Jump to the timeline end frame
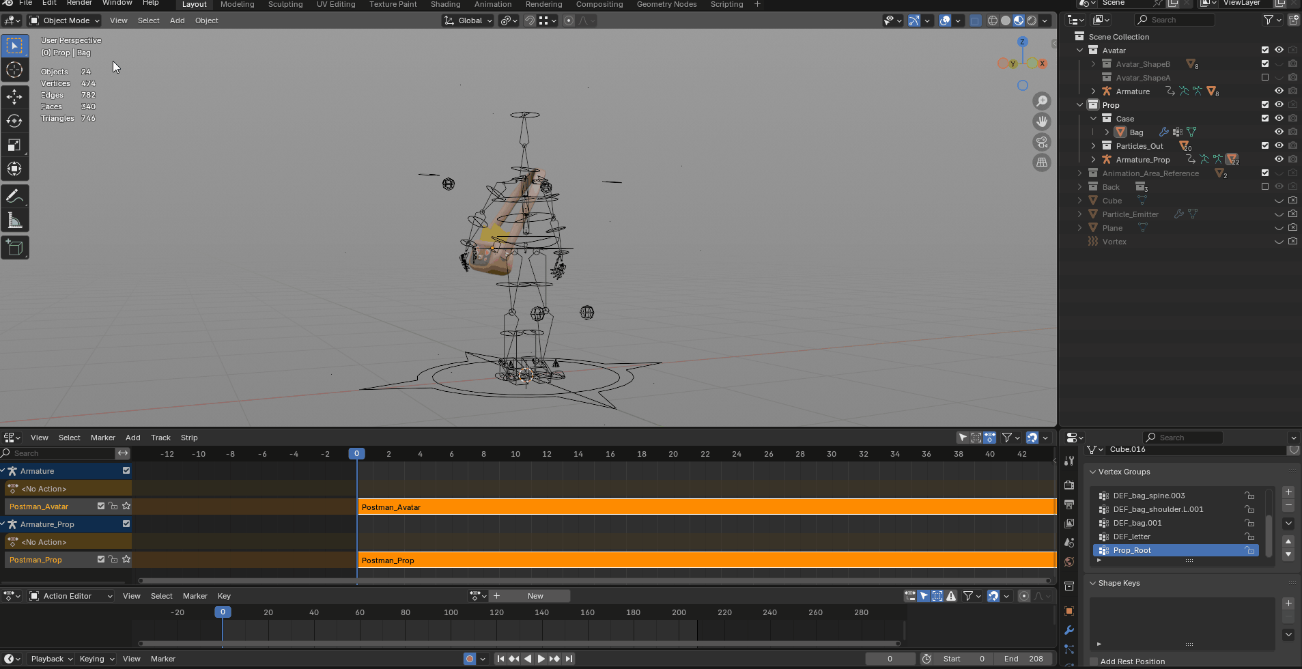 [x=569, y=659]
